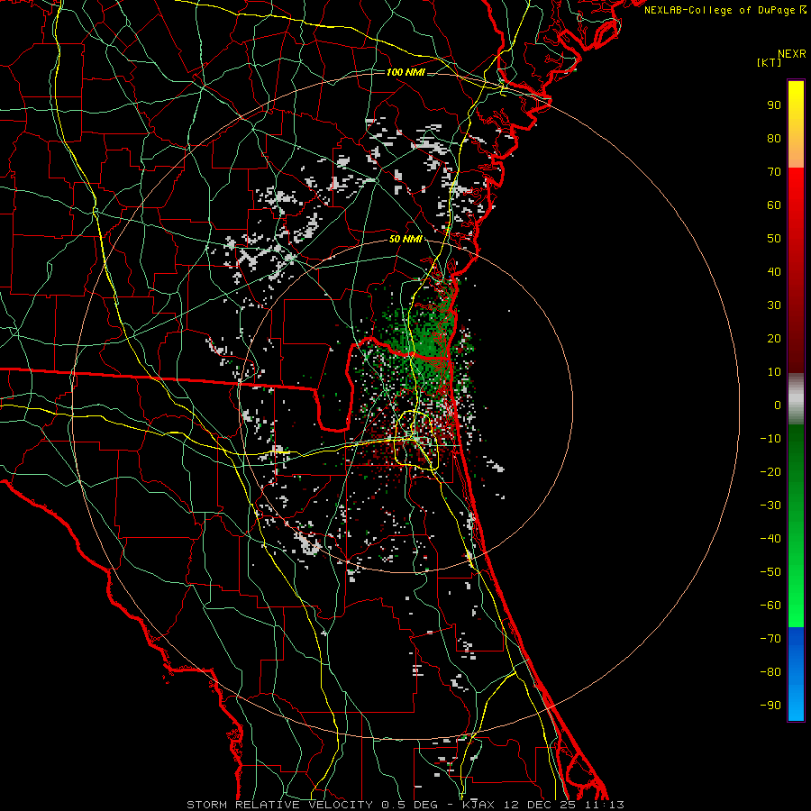Click "STORM RELATIVE VELOCITY" in the bottom caption
811x811 pixels.
click(282, 805)
